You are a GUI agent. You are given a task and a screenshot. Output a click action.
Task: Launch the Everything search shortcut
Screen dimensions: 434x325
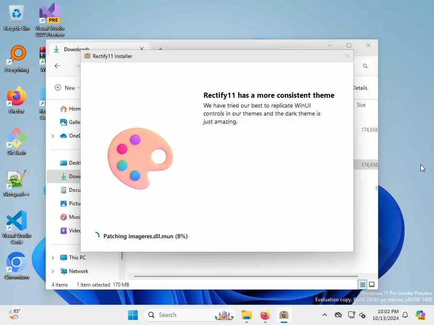tap(17, 59)
